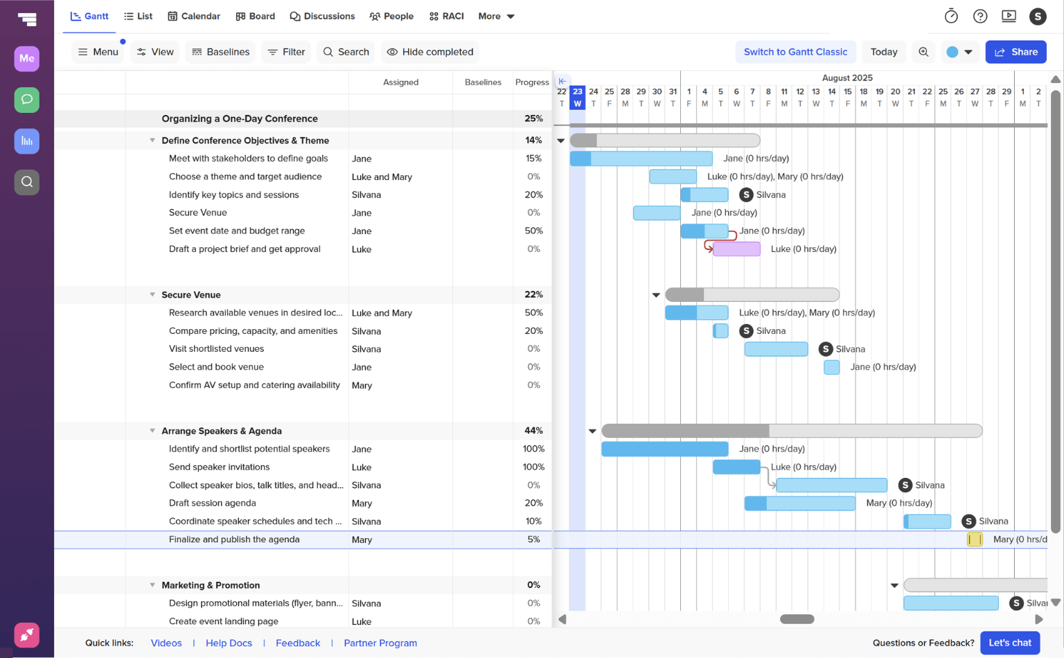Viewport: 1064px width, 658px height.
Task: Open the Help Docs link
Action: [229, 643]
